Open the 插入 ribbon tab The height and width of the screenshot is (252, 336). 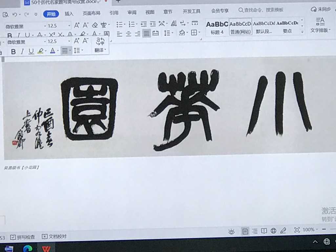[x=69, y=14]
